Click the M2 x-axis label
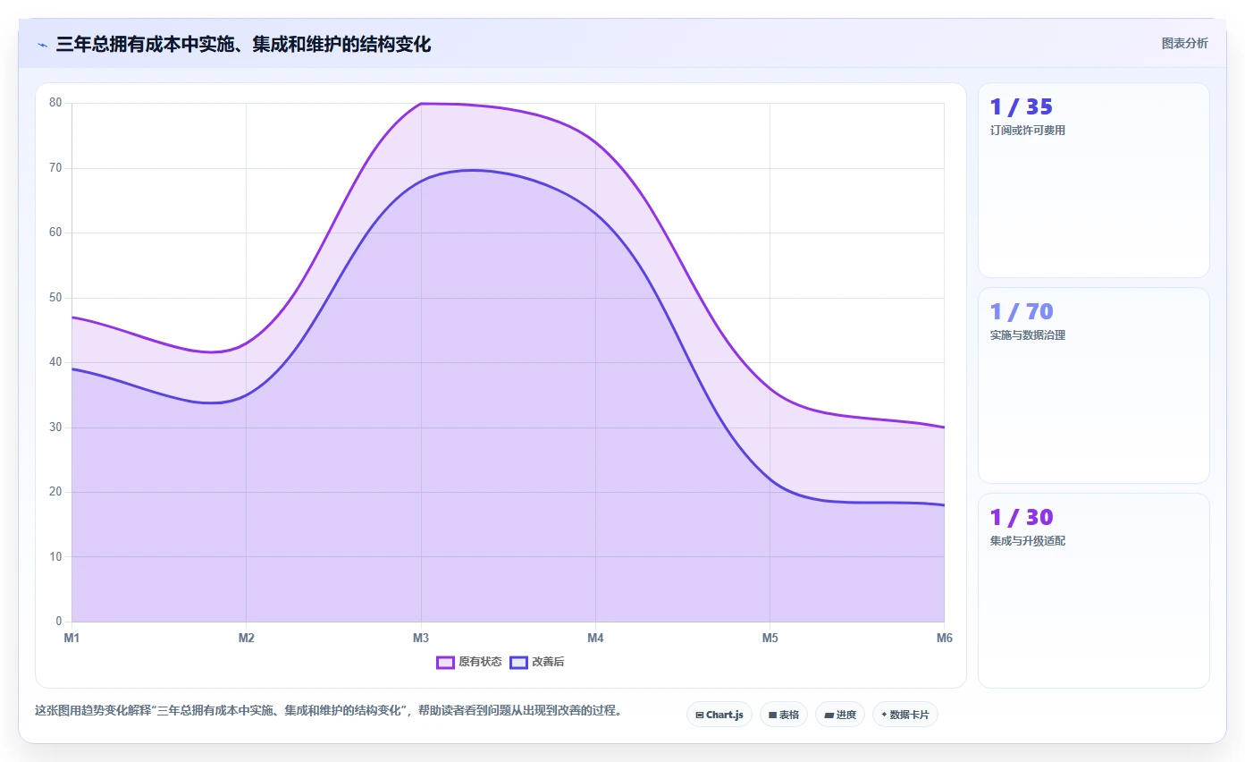Viewport: 1245px width, 762px height. click(246, 638)
